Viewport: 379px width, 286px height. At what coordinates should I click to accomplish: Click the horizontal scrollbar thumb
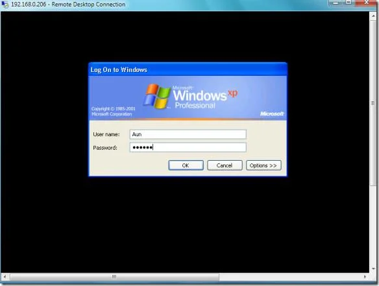pyautogui.click(x=114, y=276)
